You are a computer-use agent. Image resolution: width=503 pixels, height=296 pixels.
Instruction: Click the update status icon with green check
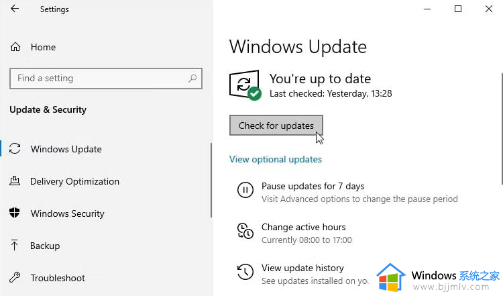pos(245,85)
